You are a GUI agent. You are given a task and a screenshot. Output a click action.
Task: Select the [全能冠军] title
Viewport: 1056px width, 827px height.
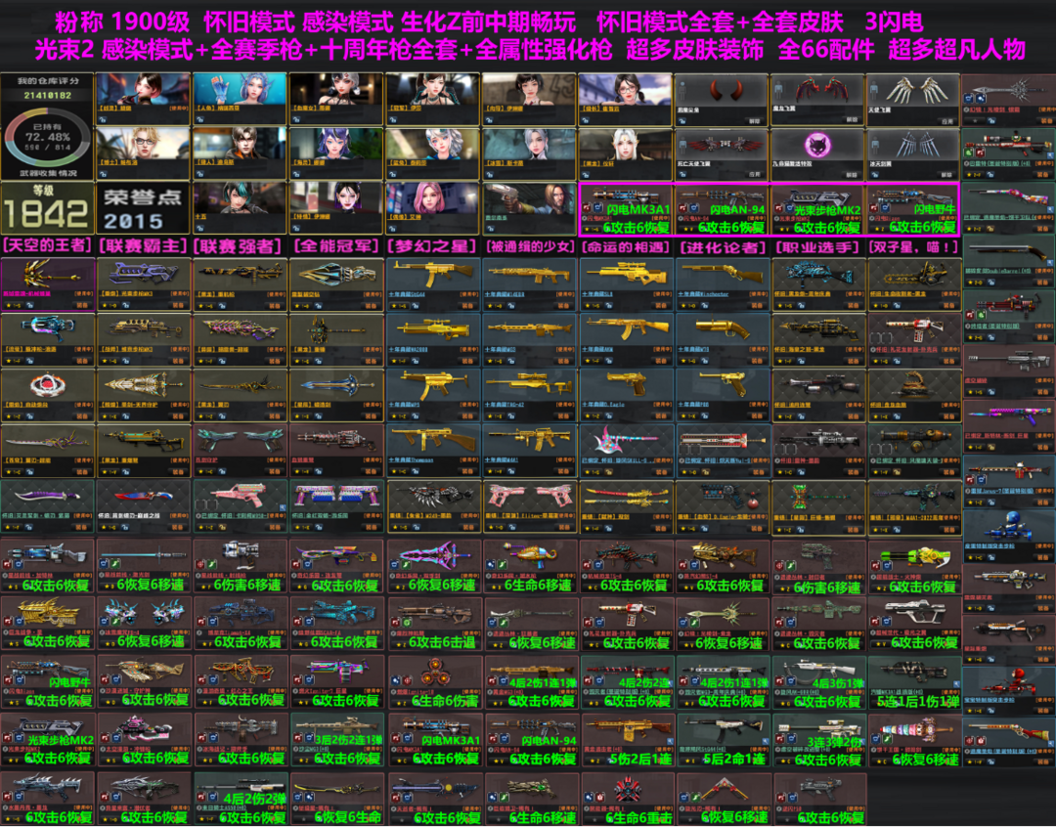pos(336,245)
